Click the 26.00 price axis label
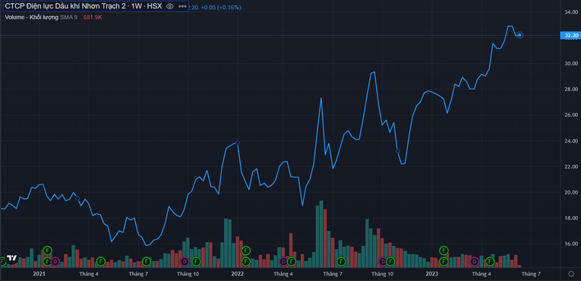 (571, 115)
